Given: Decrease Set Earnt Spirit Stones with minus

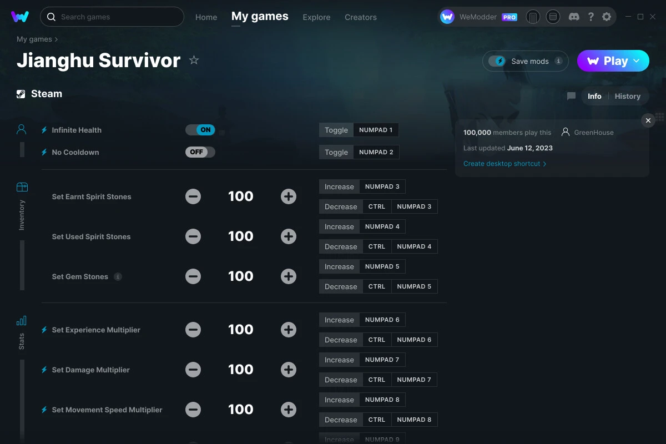Looking at the screenshot, I should pyautogui.click(x=193, y=196).
